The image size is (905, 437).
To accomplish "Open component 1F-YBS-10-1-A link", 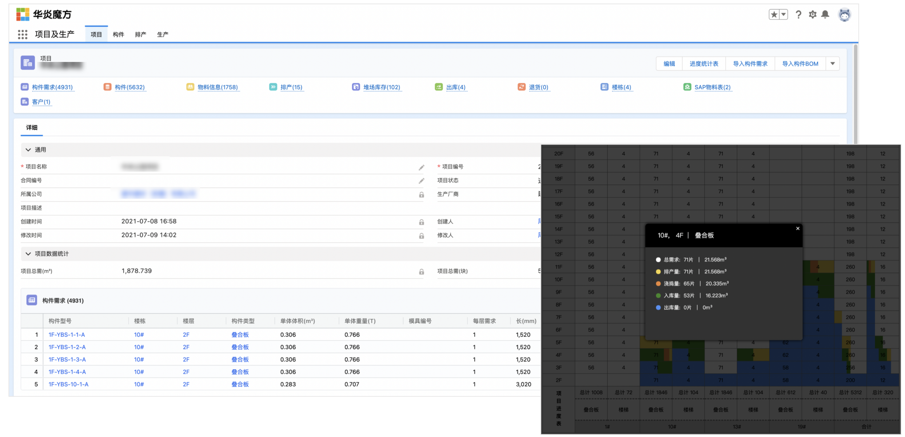I will point(68,384).
